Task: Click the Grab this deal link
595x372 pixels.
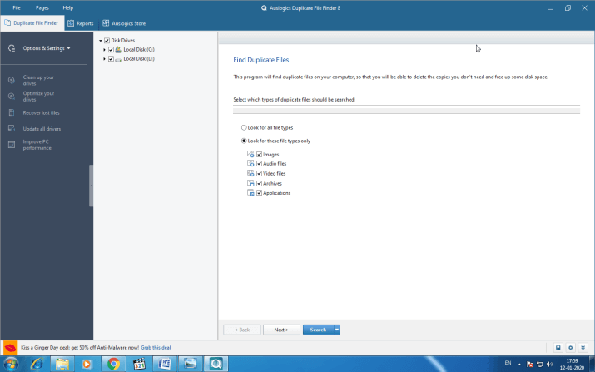Action: (156, 347)
